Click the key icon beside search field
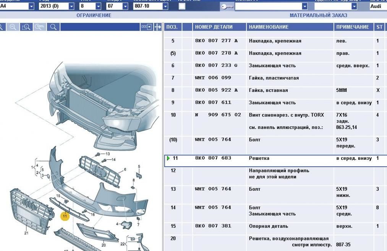The height and width of the screenshot is (251, 387). [227, 6]
